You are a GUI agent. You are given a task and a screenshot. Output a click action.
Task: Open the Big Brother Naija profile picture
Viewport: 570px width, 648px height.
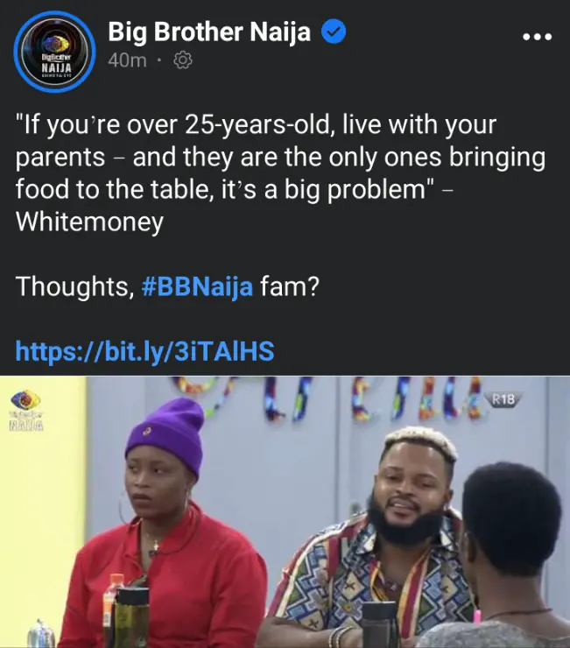click(54, 52)
